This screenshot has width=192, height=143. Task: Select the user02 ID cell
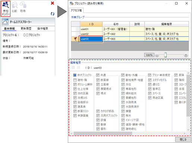point(91,34)
